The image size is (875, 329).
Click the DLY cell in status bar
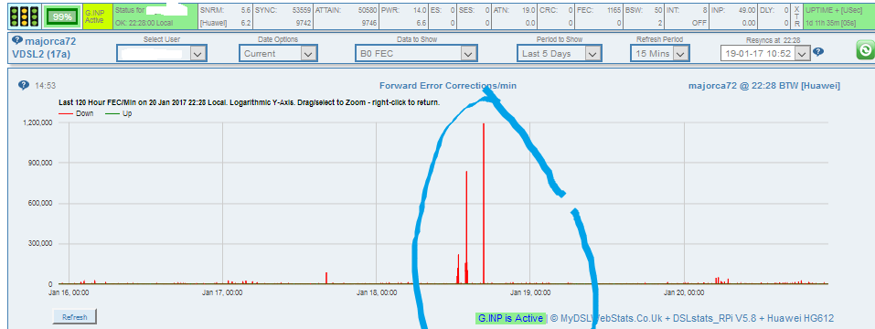(x=775, y=16)
